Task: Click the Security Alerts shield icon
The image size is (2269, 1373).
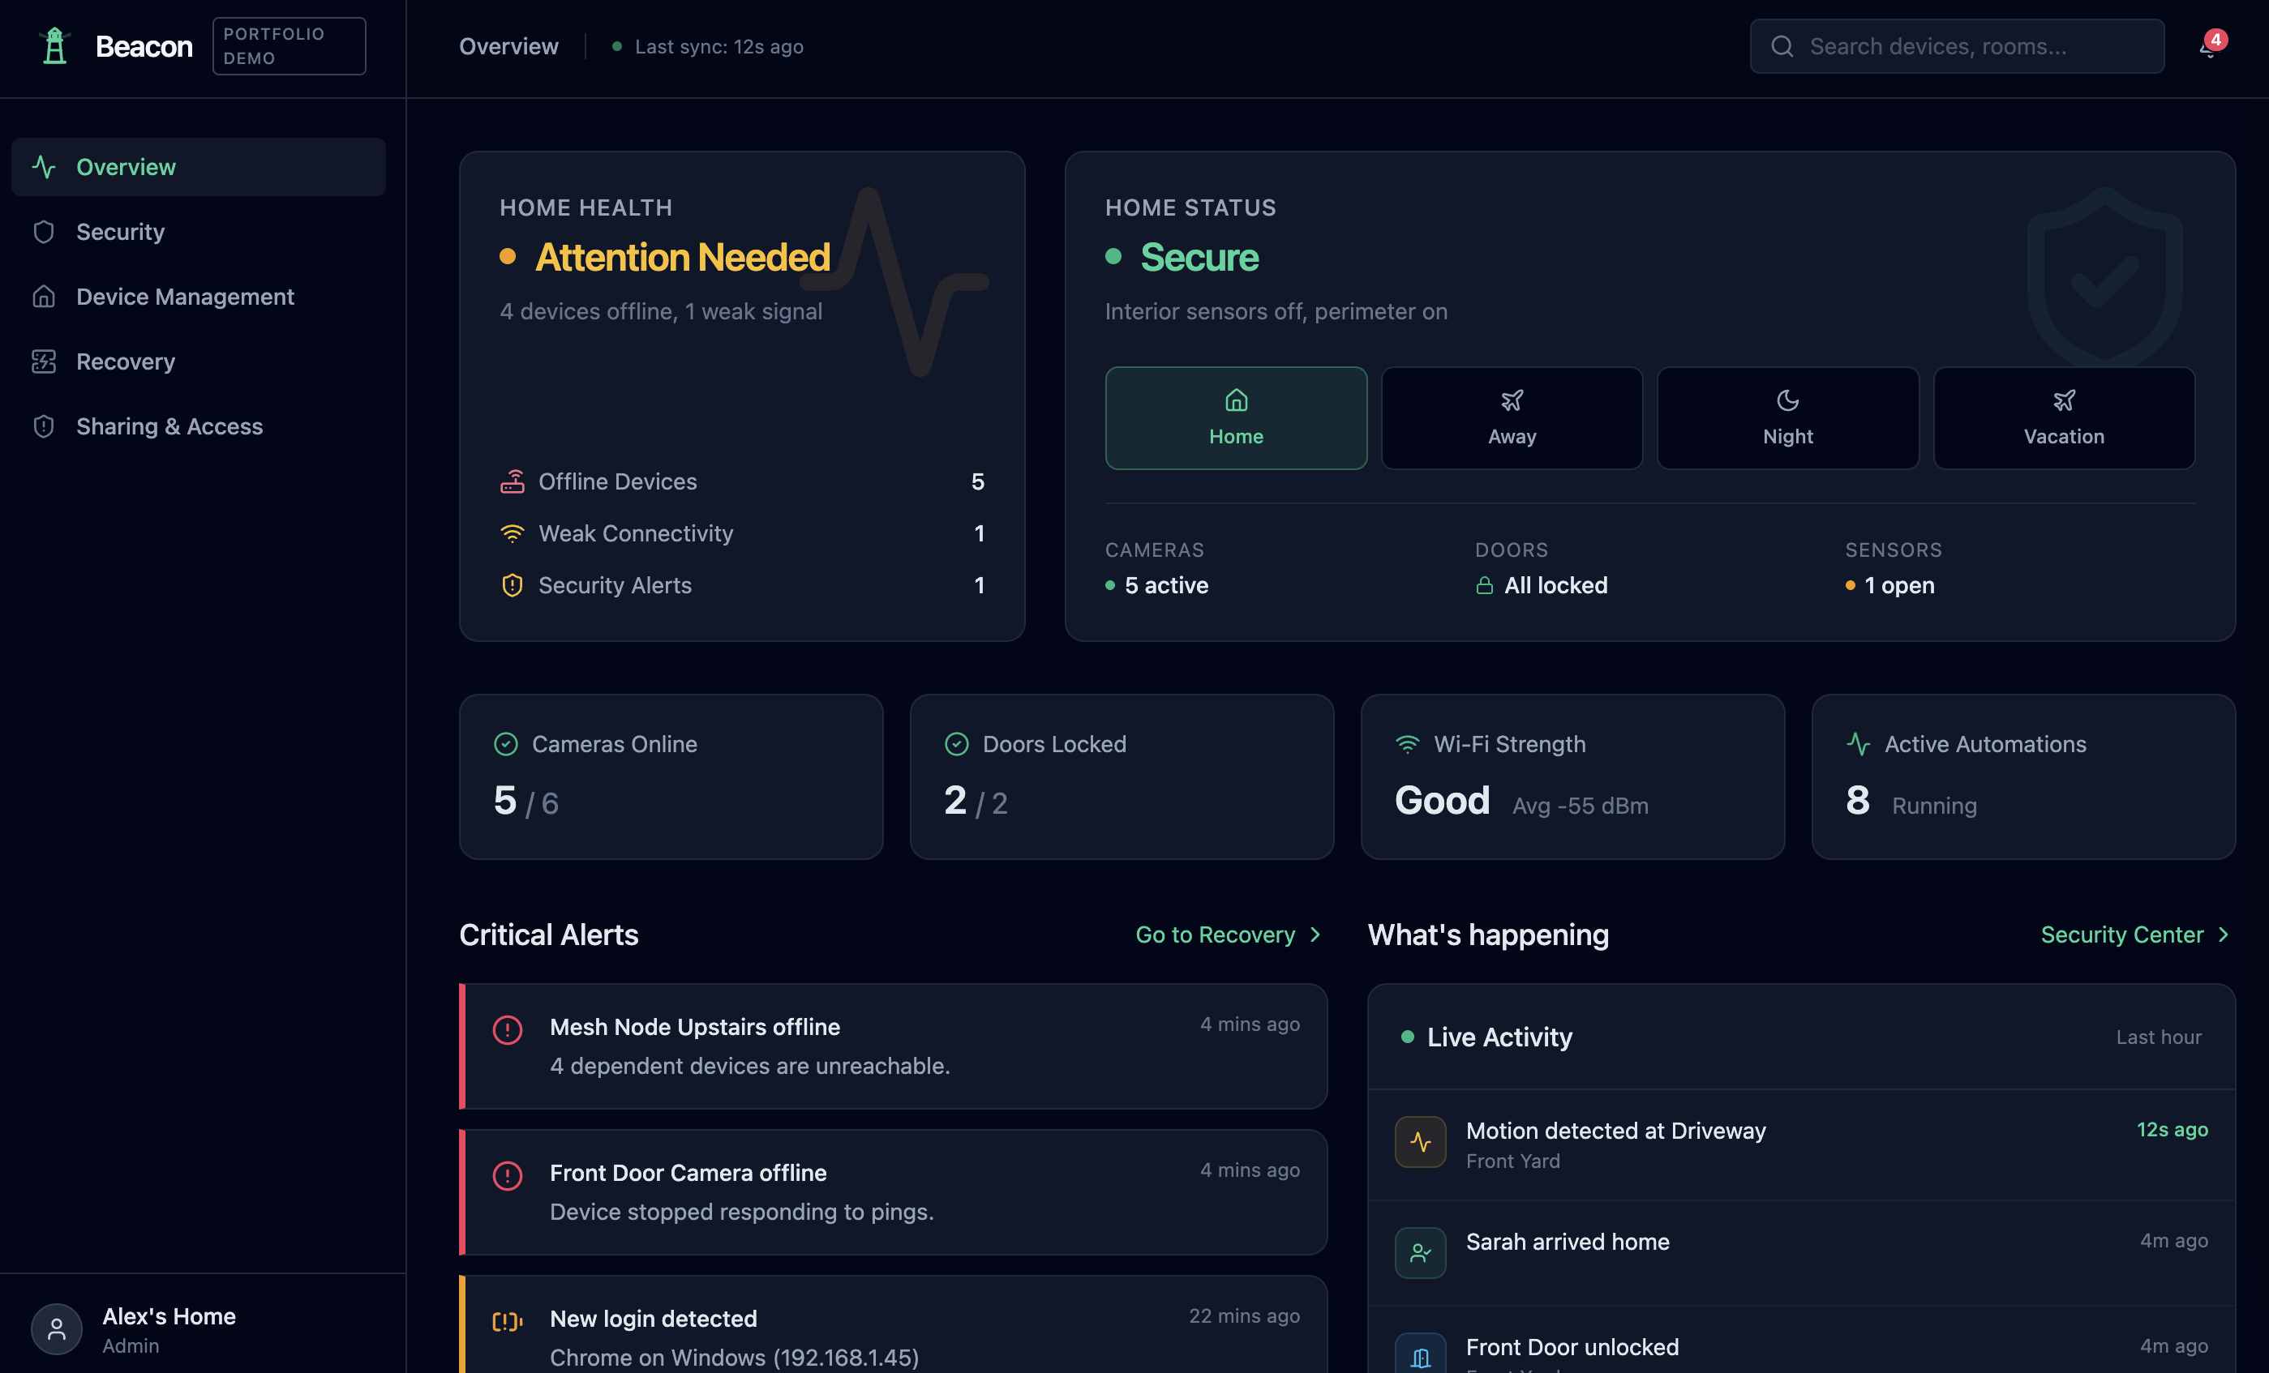Action: tap(512, 585)
